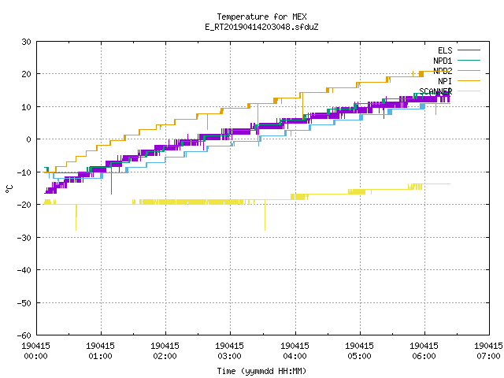
Task: Click the y-axis value -50
Action: pyautogui.click(x=24, y=302)
